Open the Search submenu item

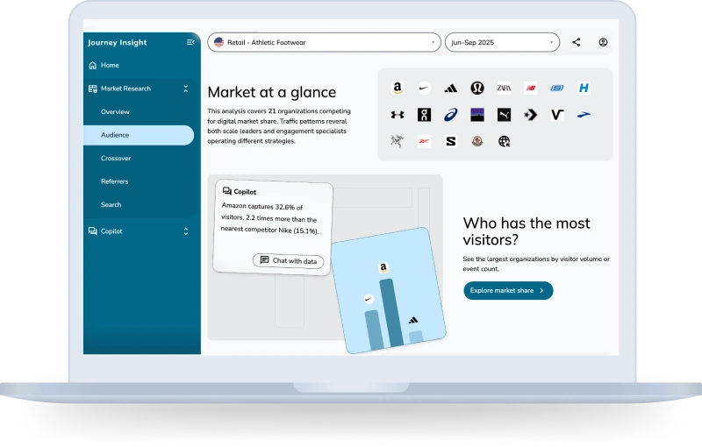tap(111, 205)
